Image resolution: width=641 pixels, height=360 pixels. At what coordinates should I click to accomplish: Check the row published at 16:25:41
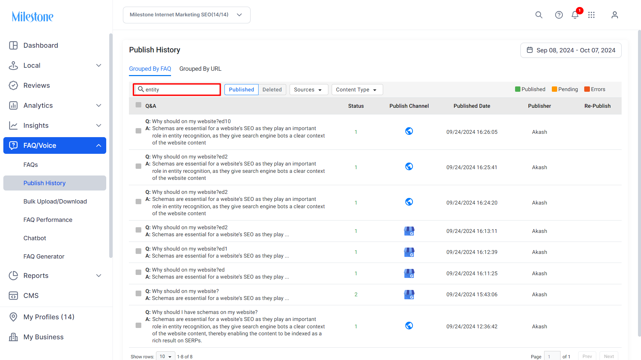pos(138,166)
